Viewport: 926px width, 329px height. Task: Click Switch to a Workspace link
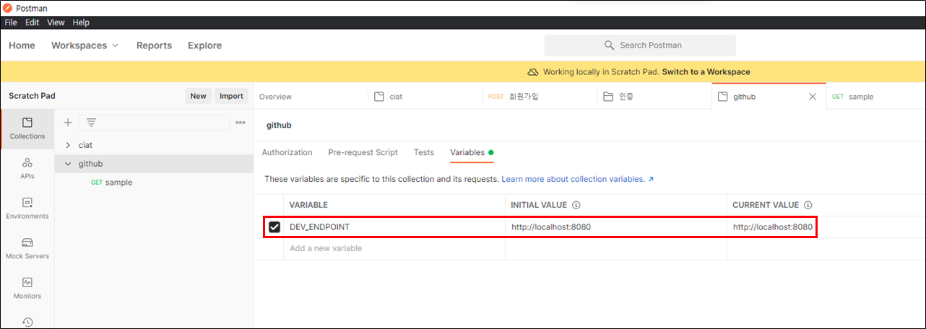[x=706, y=72]
